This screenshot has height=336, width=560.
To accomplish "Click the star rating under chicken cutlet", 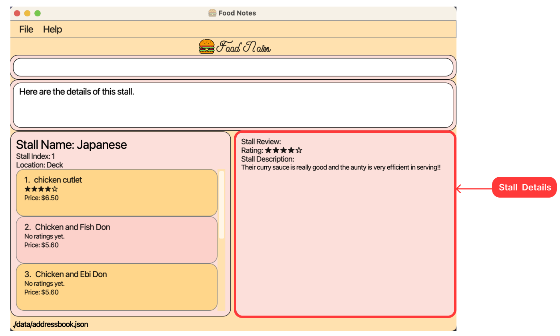I will (41, 189).
